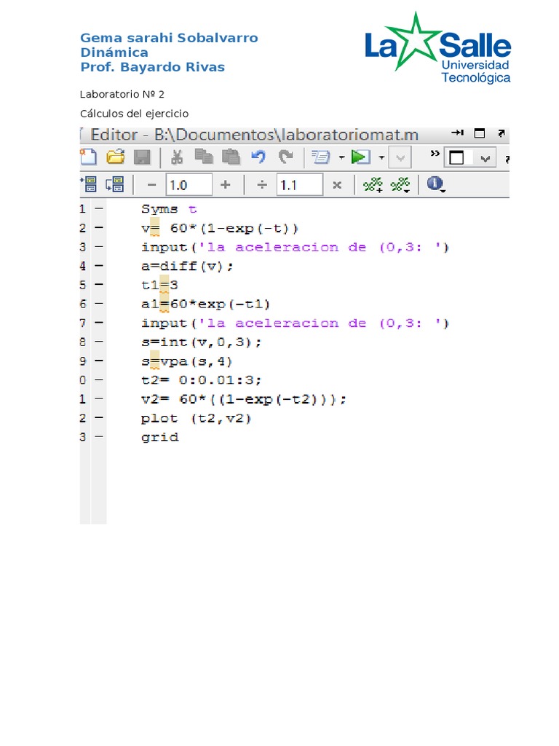Click the code line 's=int(v,0,3);'

coord(202,342)
